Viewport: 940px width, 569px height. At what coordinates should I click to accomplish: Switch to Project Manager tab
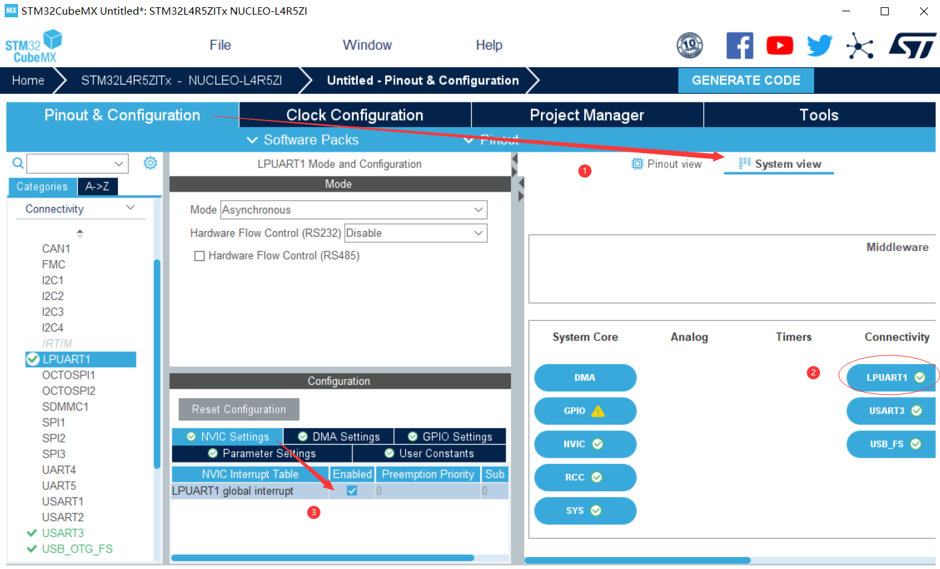click(x=587, y=114)
